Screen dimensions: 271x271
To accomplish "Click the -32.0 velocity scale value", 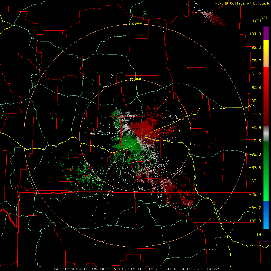I will pyautogui.click(x=255, y=154).
